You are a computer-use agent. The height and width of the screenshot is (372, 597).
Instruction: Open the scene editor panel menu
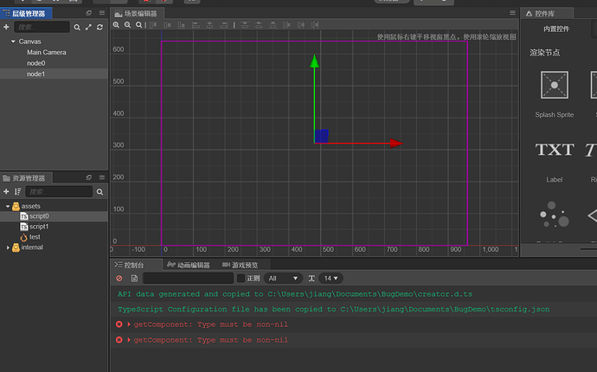pyautogui.click(x=512, y=13)
